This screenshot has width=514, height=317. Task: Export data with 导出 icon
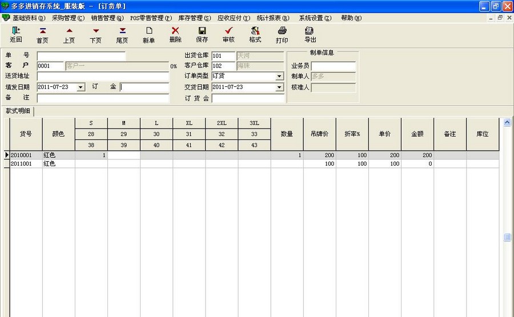[x=310, y=35]
